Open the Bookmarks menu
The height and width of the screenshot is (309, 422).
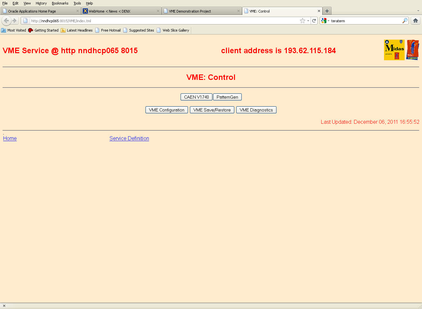click(60, 3)
